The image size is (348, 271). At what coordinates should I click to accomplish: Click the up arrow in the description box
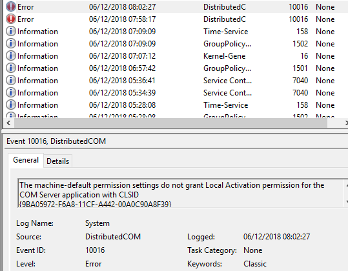click(346, 186)
